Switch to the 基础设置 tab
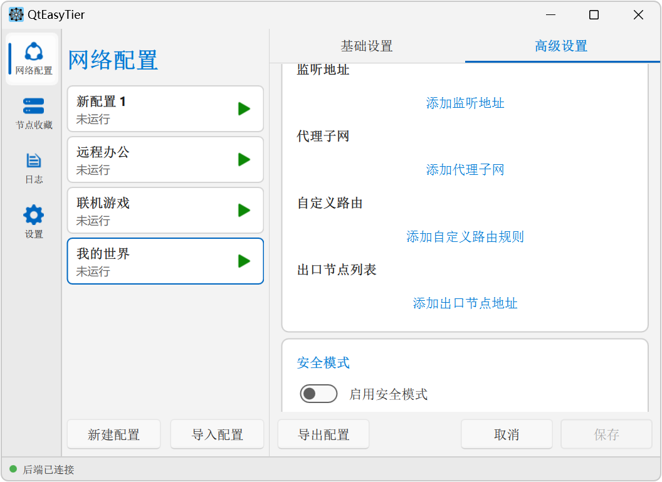Image resolution: width=662 pixels, height=482 pixels. (x=367, y=46)
